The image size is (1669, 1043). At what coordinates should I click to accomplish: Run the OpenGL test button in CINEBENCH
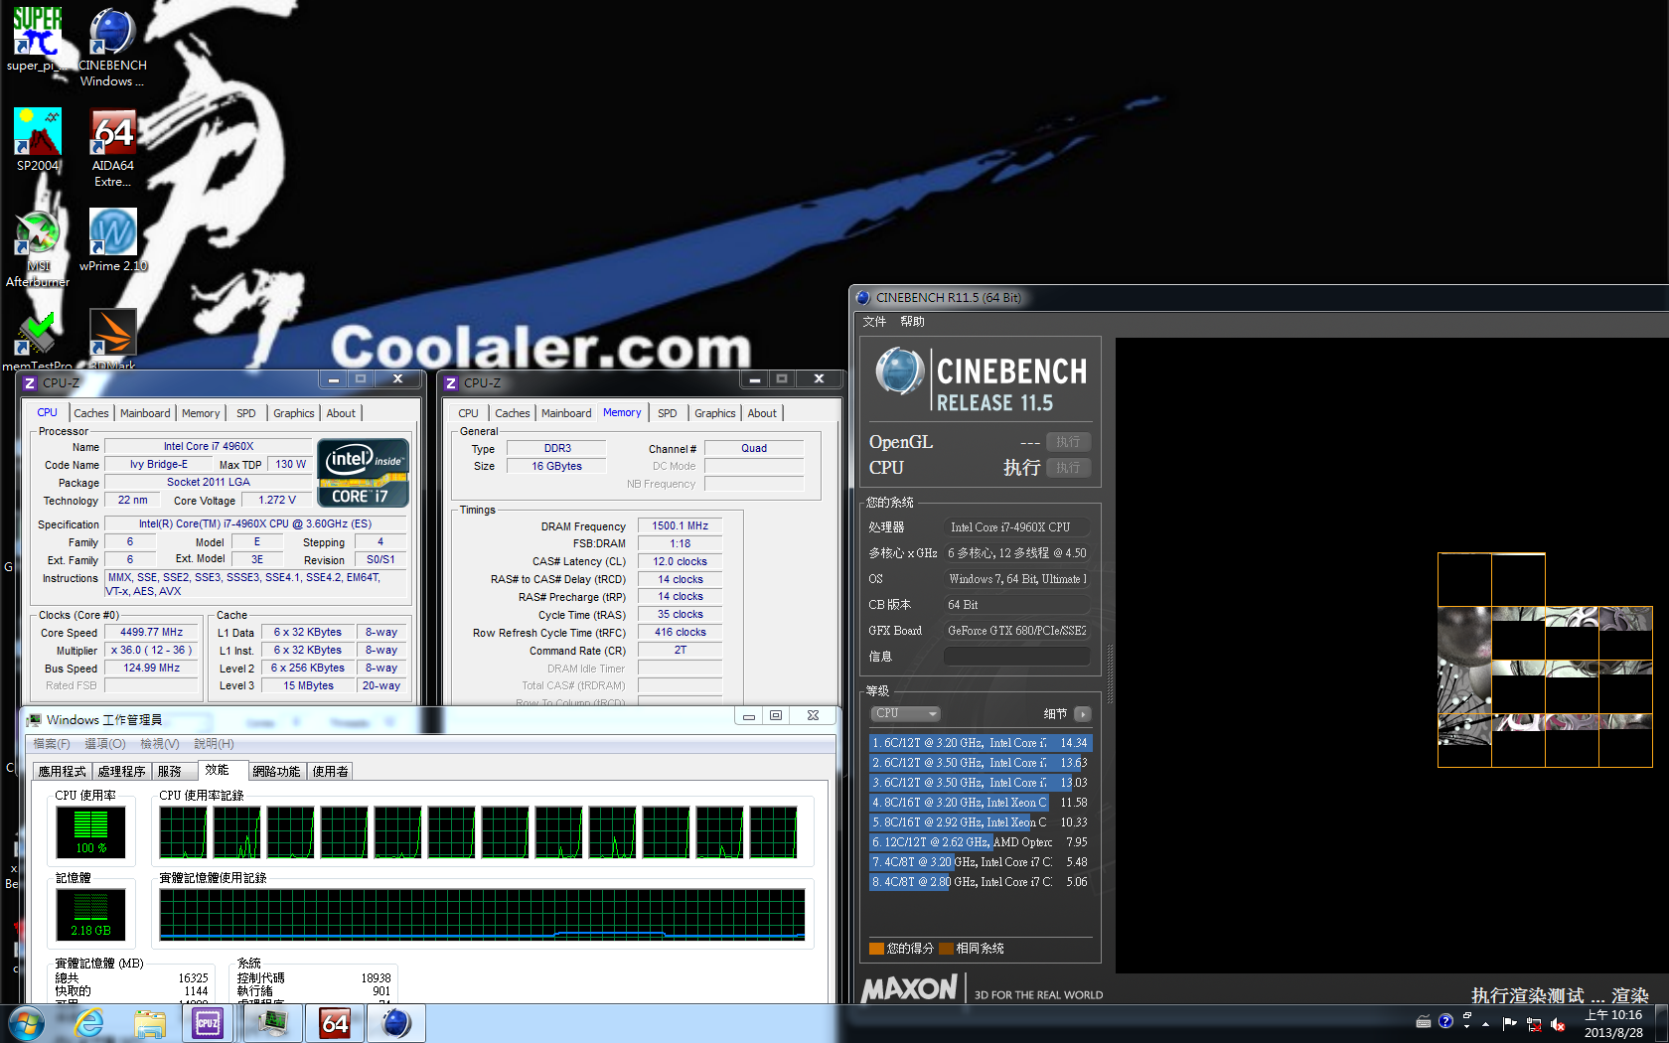[x=1068, y=442]
